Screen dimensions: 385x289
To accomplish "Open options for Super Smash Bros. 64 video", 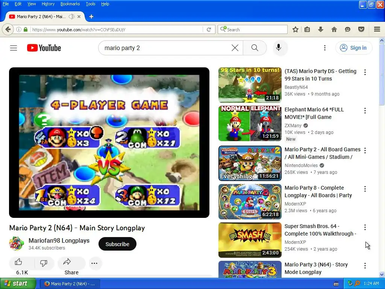I will (x=365, y=227).
